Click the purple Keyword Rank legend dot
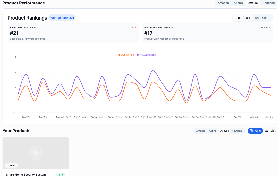 pos(137,55)
